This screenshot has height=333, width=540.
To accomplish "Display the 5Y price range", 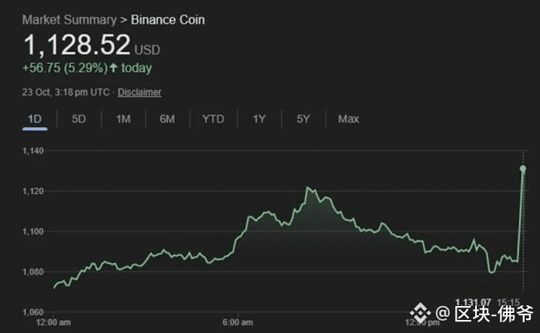I will click(303, 119).
